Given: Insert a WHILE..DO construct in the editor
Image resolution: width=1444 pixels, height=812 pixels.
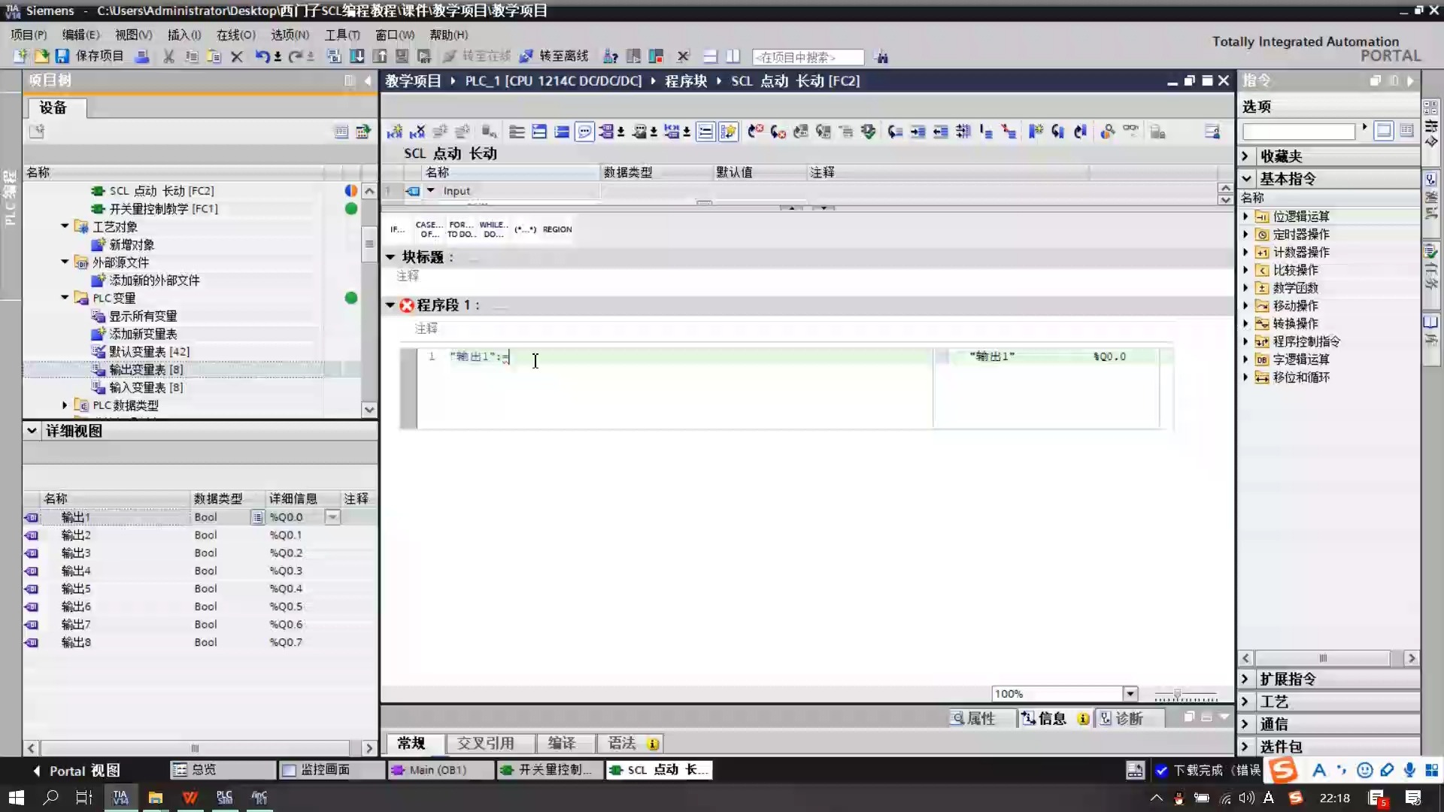Looking at the screenshot, I should [x=493, y=229].
